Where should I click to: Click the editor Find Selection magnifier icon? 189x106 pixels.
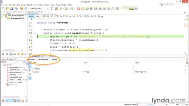(57, 16)
